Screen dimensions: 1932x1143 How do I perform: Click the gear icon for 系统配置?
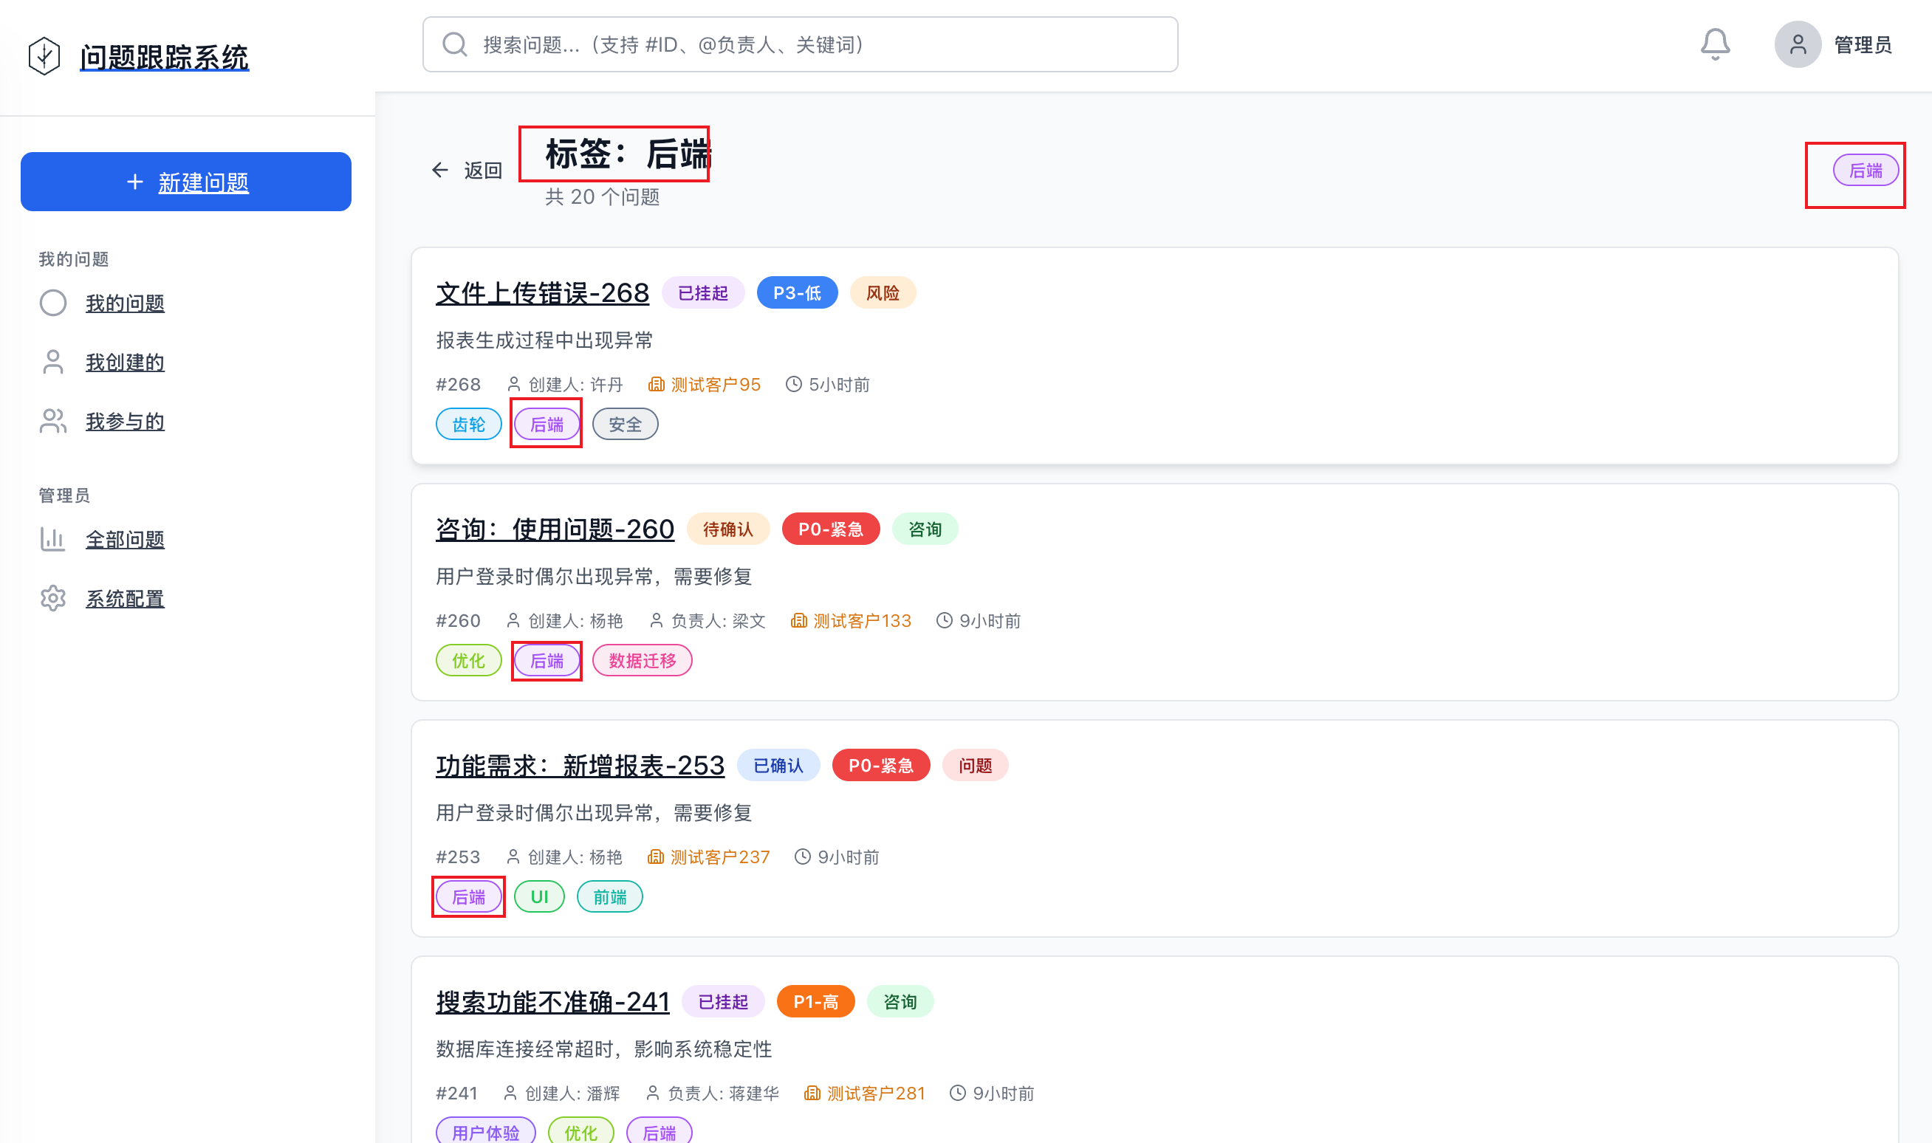pyautogui.click(x=52, y=599)
